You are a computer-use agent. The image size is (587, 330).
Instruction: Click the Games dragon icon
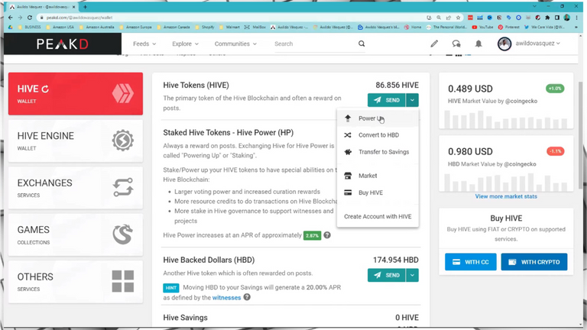pyautogui.click(x=123, y=235)
